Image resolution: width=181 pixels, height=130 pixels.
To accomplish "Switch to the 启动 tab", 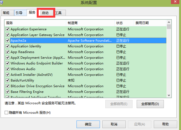I will 45,13.
